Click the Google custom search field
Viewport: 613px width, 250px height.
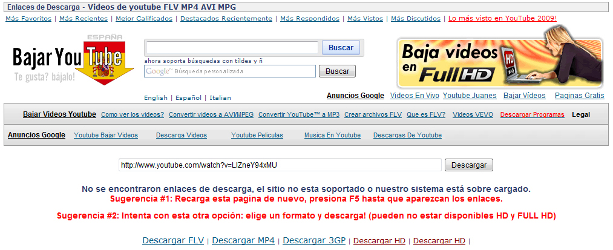tap(230, 71)
